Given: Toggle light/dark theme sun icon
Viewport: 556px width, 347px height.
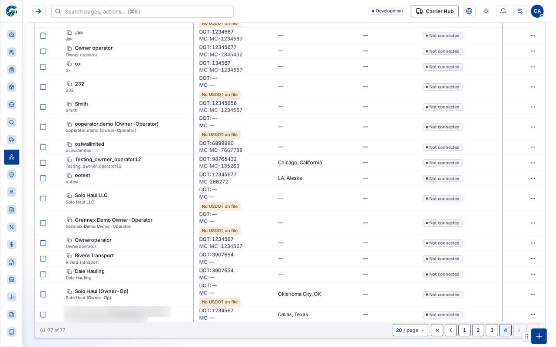Looking at the screenshot, I should (486, 11).
